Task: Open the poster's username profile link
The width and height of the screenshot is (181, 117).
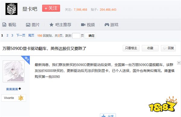Action: coord(12,89)
